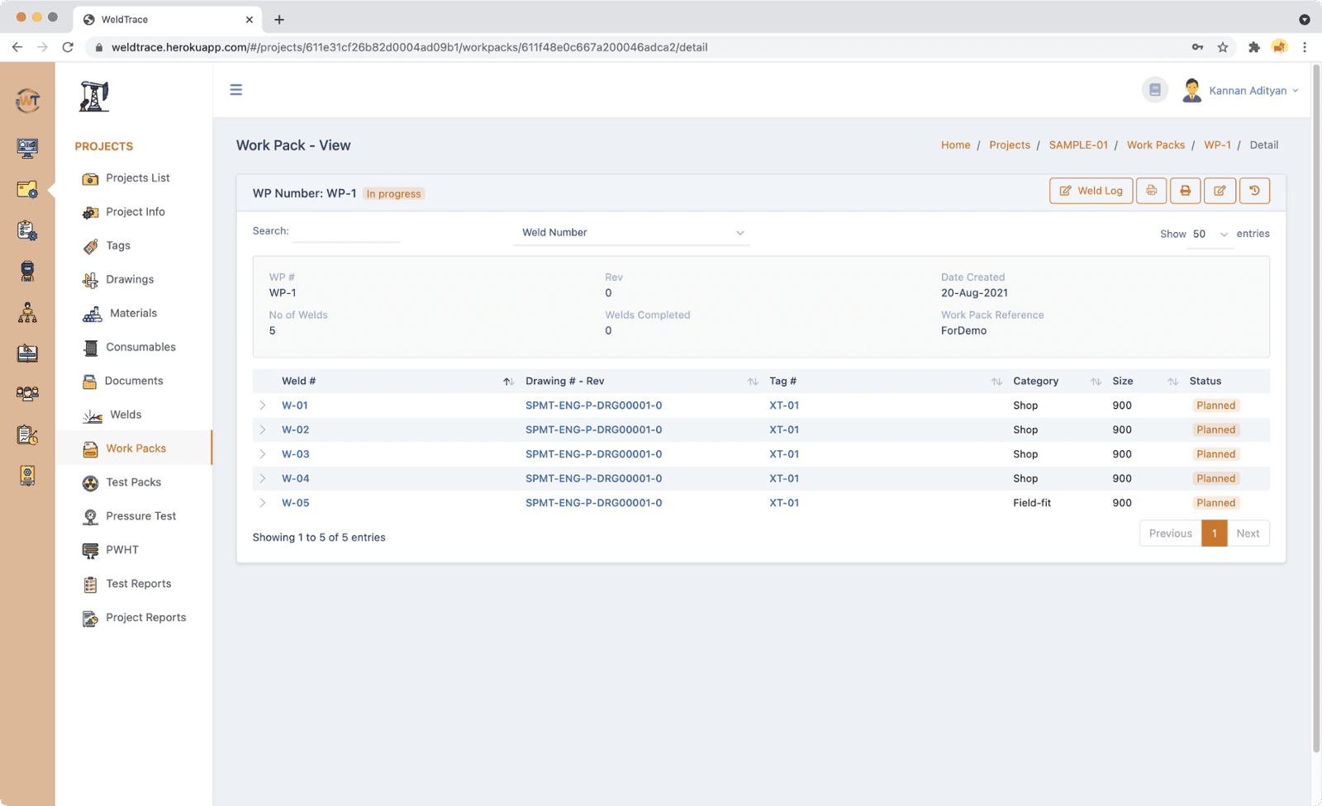Open Test Packs in the sidebar
Image resolution: width=1322 pixels, height=806 pixels.
[x=133, y=482]
